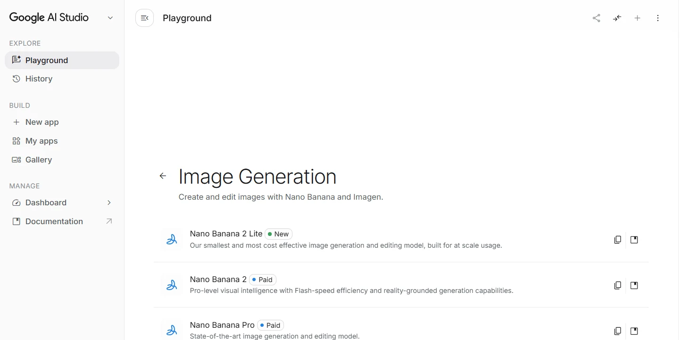684x340 pixels.
Task: Select the Nano Banana 2 model
Action: [x=401, y=285]
